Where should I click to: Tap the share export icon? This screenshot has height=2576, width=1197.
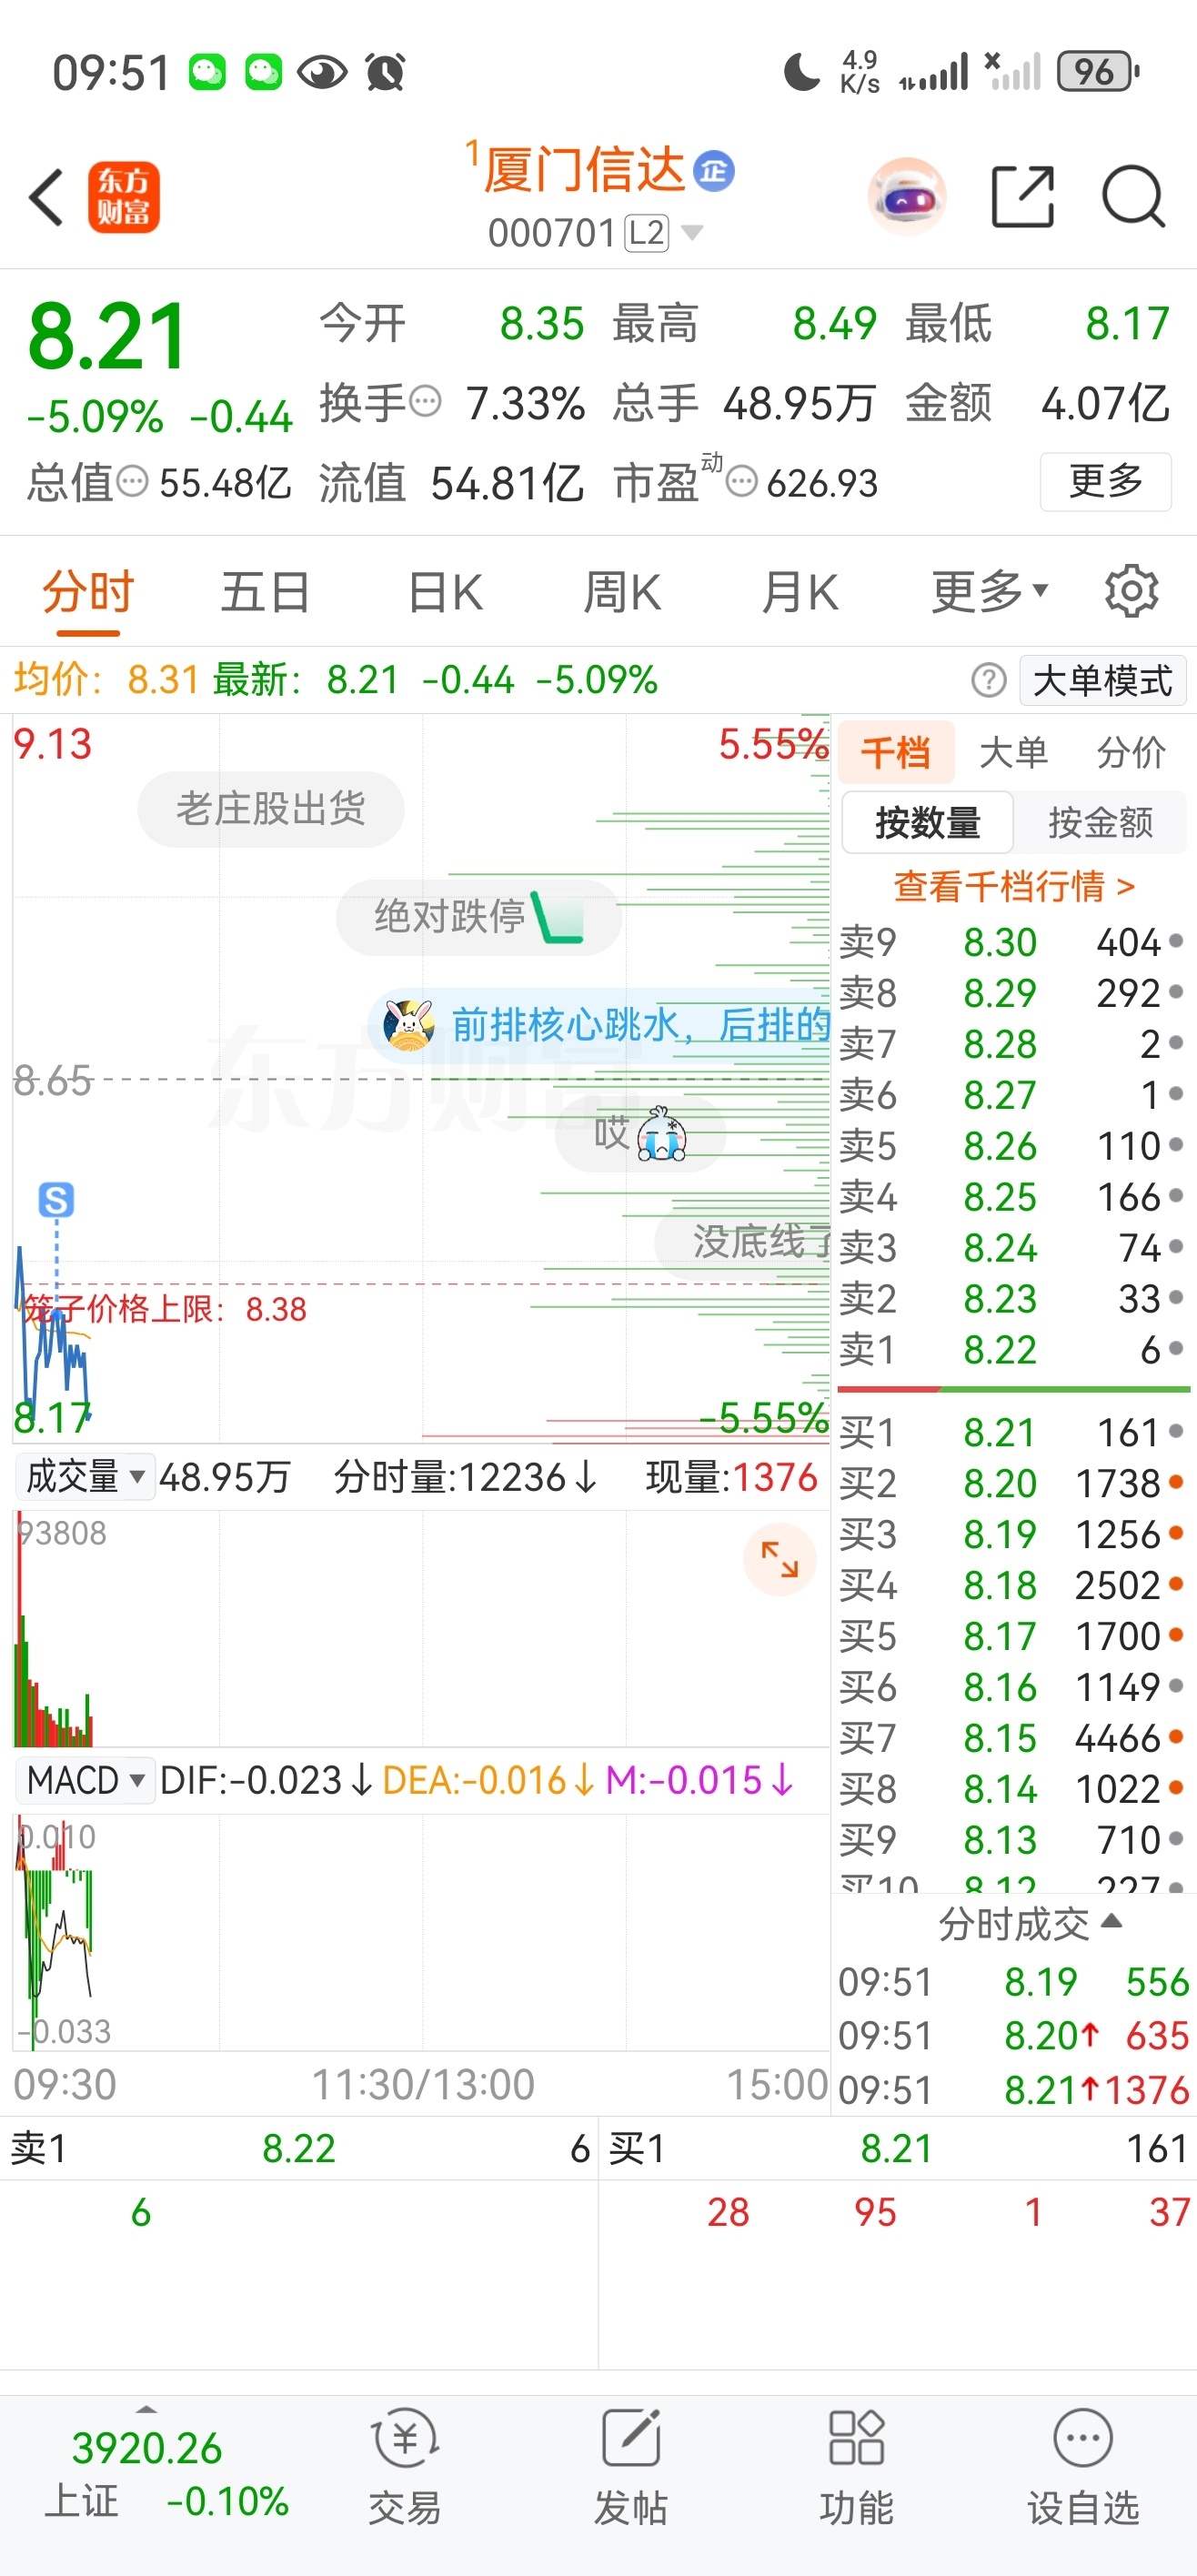pos(1022,197)
